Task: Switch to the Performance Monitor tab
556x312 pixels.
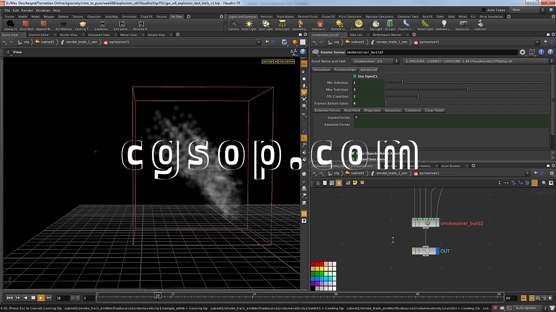Action: (x=387, y=35)
